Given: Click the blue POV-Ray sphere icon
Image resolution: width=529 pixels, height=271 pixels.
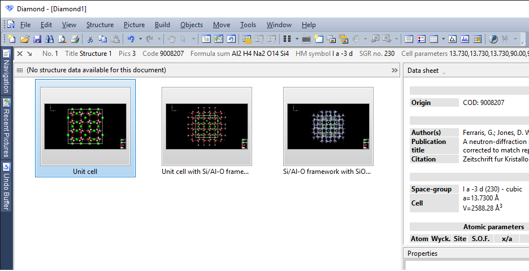Looking at the screenshot, I should point(493,39).
